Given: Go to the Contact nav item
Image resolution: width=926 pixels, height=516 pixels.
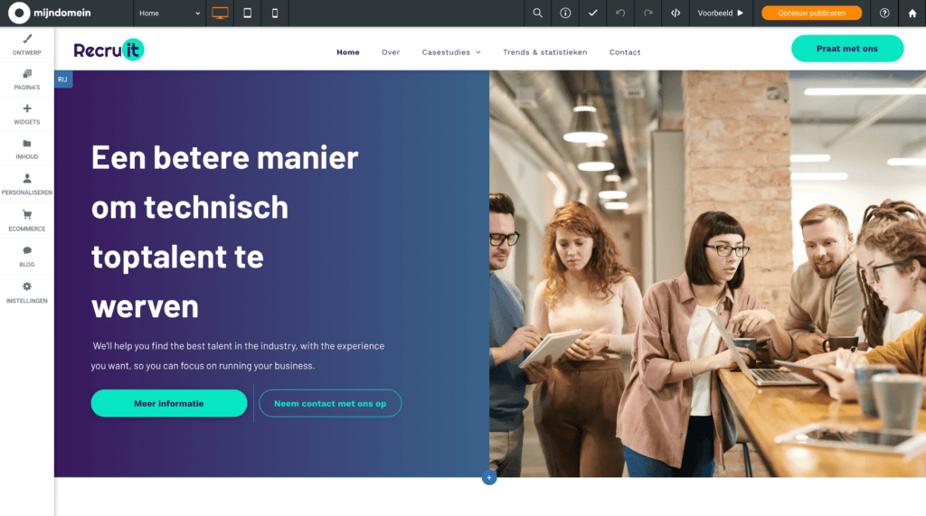Looking at the screenshot, I should [x=625, y=52].
